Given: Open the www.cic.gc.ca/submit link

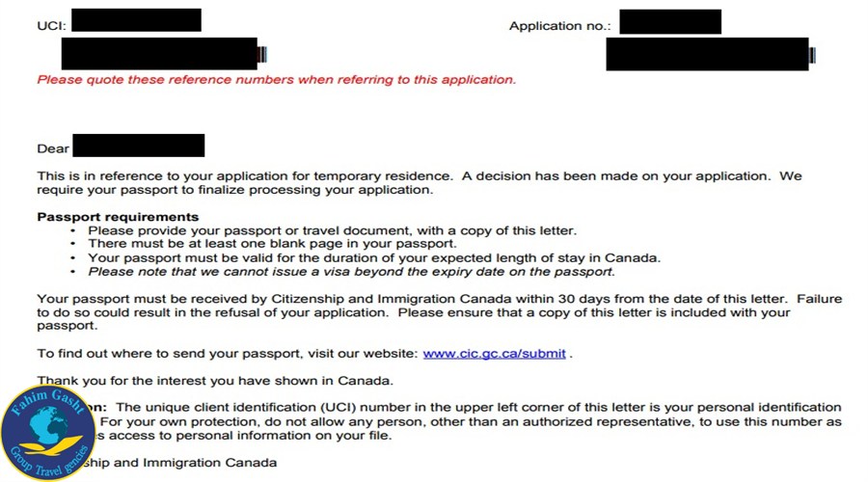Looking at the screenshot, I should (x=494, y=354).
